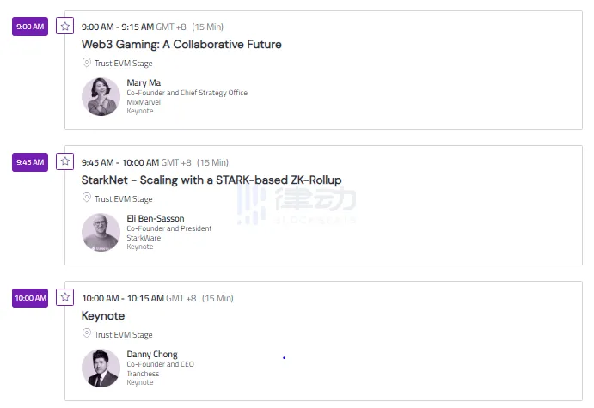Open the Keynote session title
Screen dimensions: 594x408
click(x=103, y=316)
